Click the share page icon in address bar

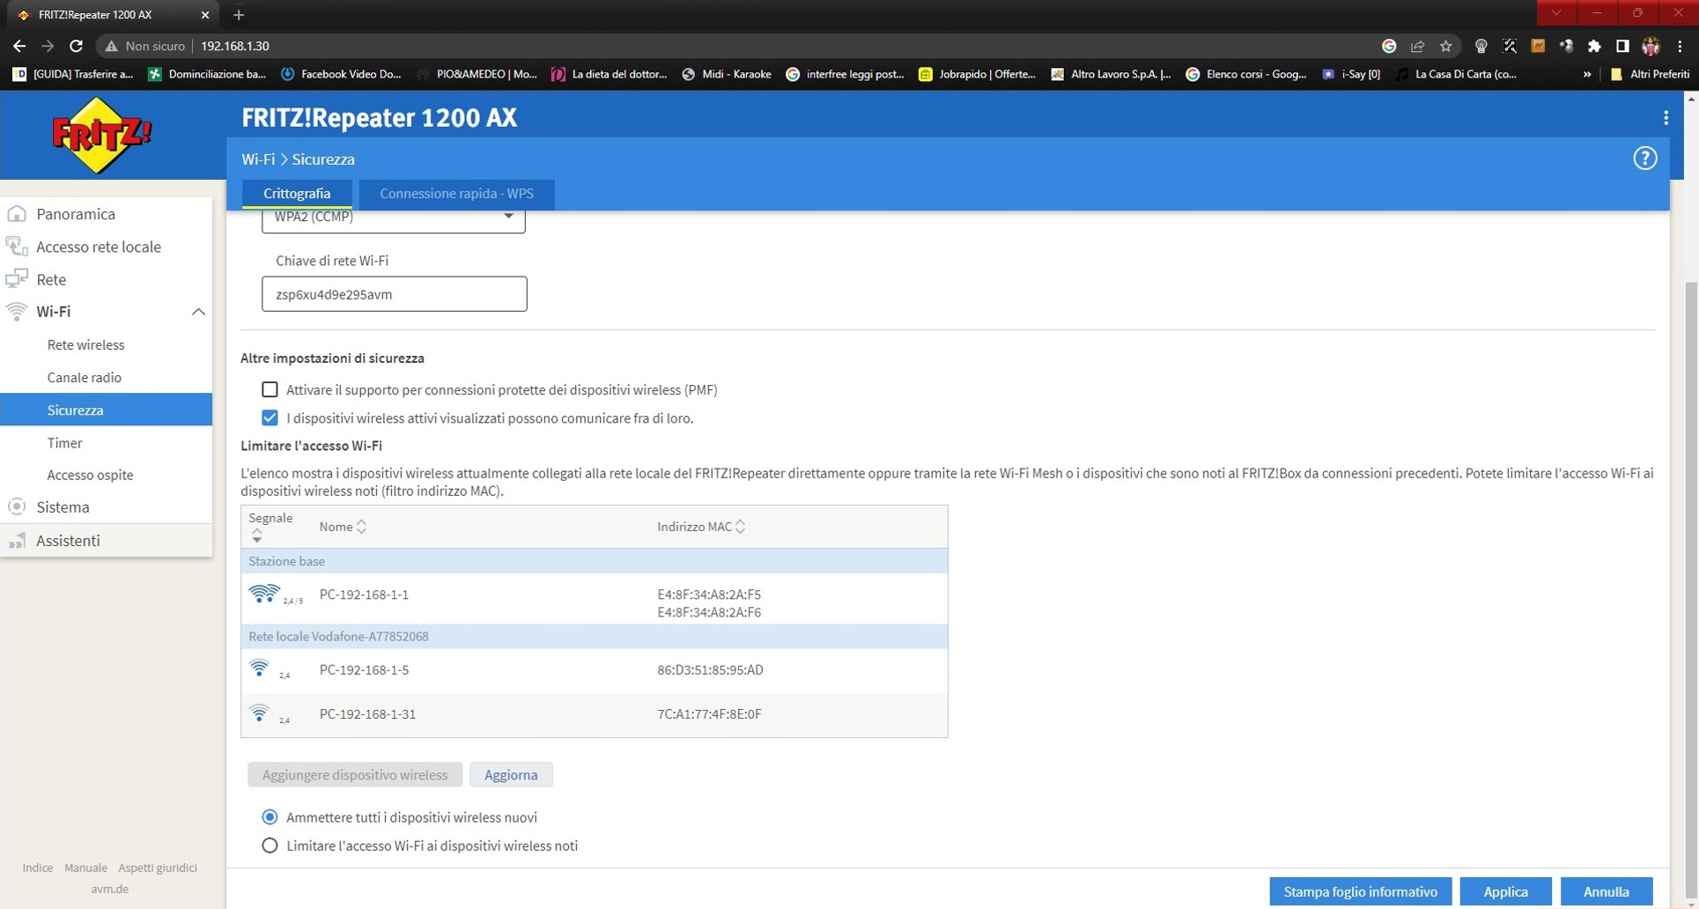point(1417,46)
